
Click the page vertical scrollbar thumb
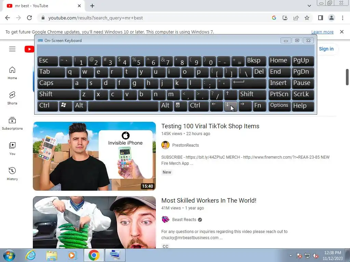click(x=347, y=77)
